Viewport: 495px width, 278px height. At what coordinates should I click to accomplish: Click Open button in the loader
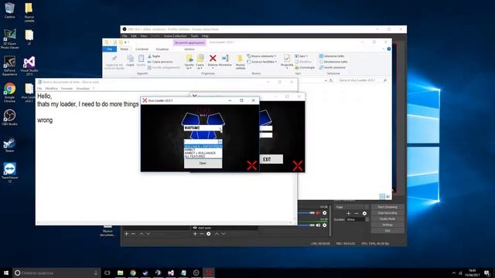coord(203,163)
